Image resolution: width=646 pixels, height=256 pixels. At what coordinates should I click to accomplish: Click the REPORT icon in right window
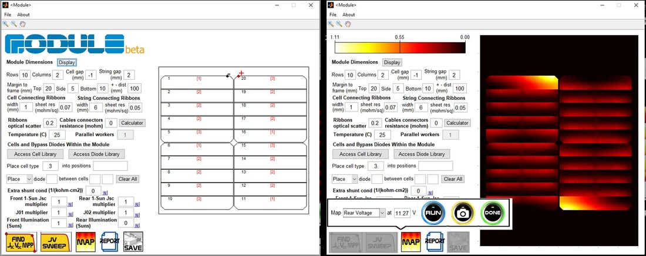click(435, 242)
